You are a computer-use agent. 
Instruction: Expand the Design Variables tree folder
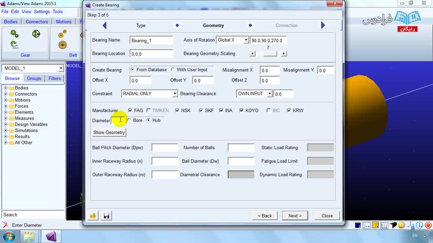point(5,125)
